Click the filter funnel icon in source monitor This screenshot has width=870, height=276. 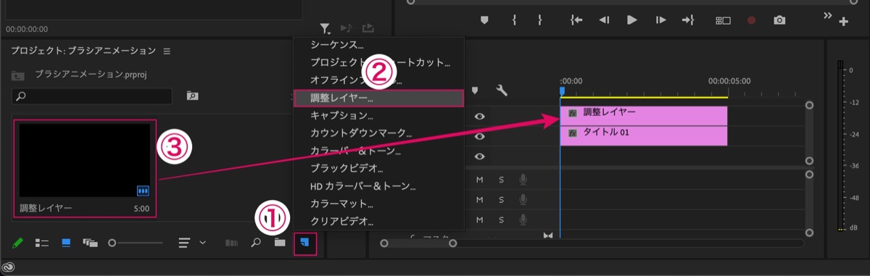pyautogui.click(x=326, y=29)
